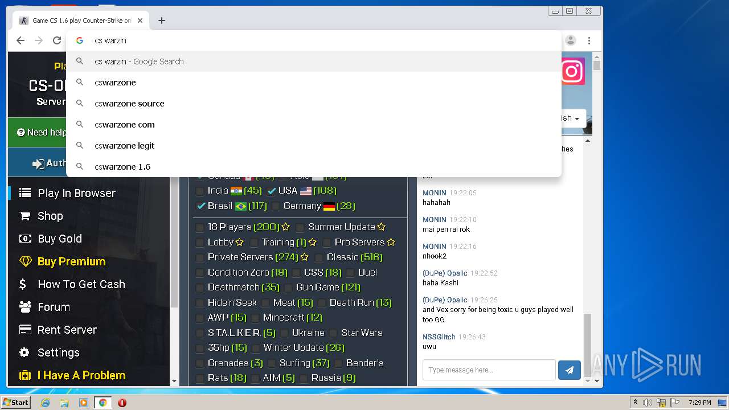
Task: Open the Instagram icon link
Action: coord(573,71)
